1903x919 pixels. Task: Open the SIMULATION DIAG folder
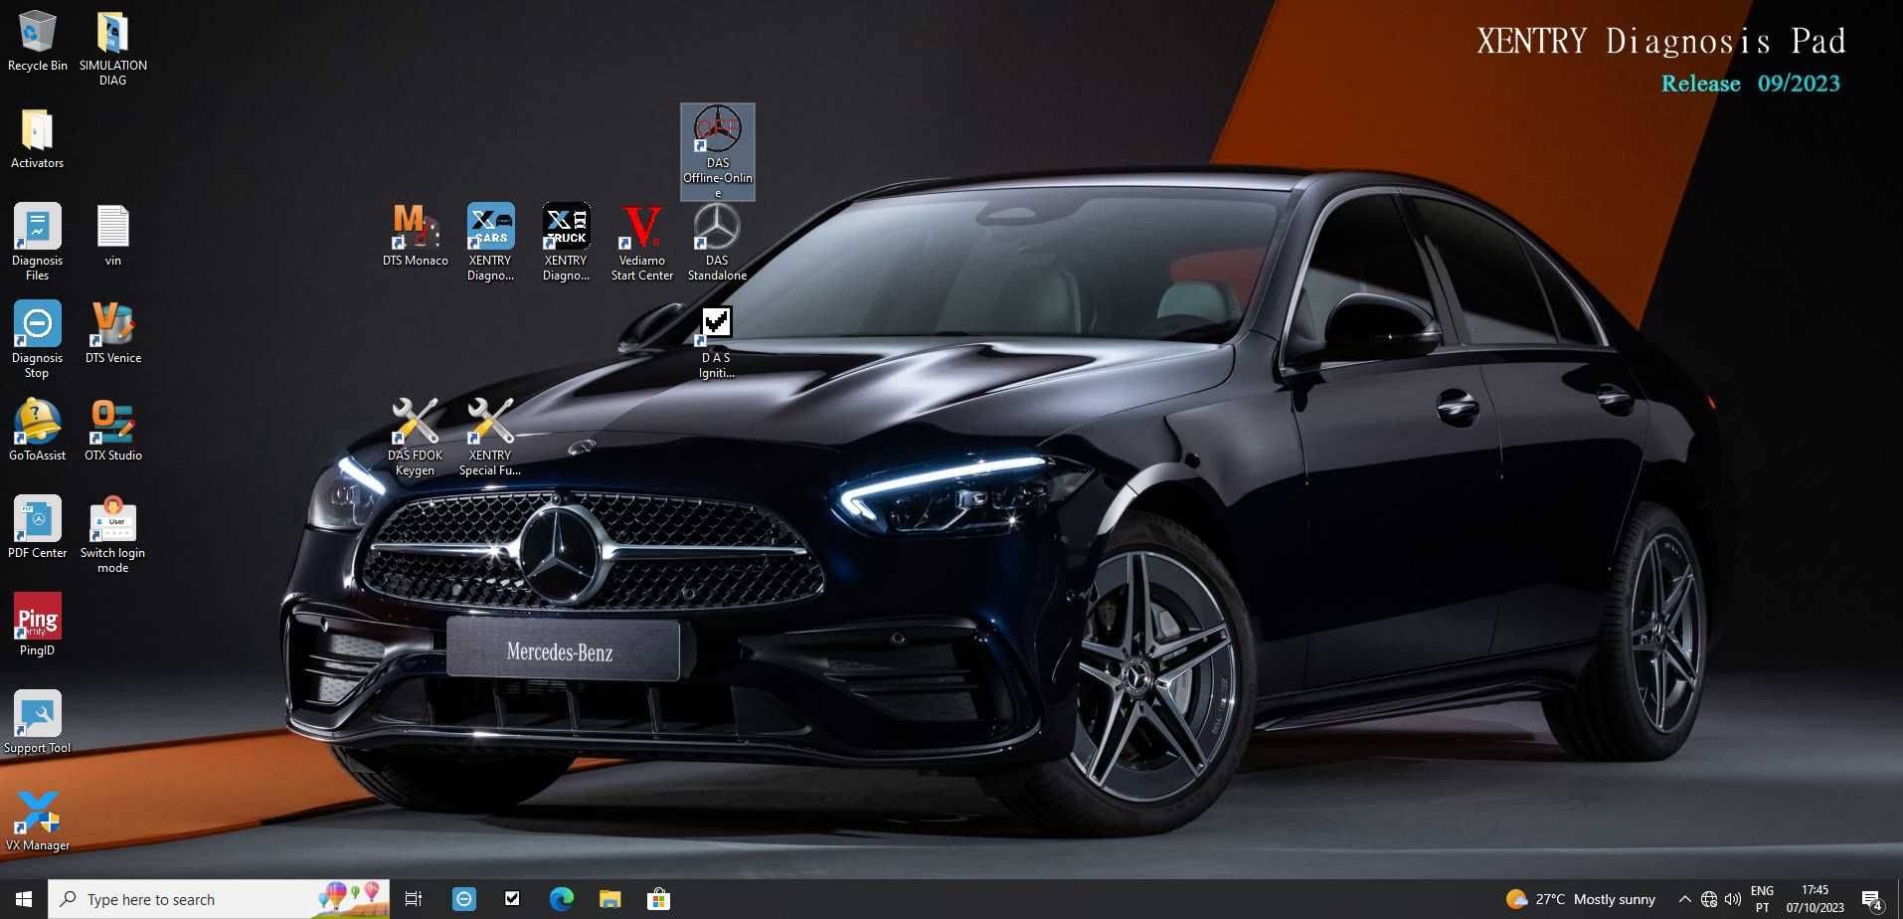click(x=112, y=48)
